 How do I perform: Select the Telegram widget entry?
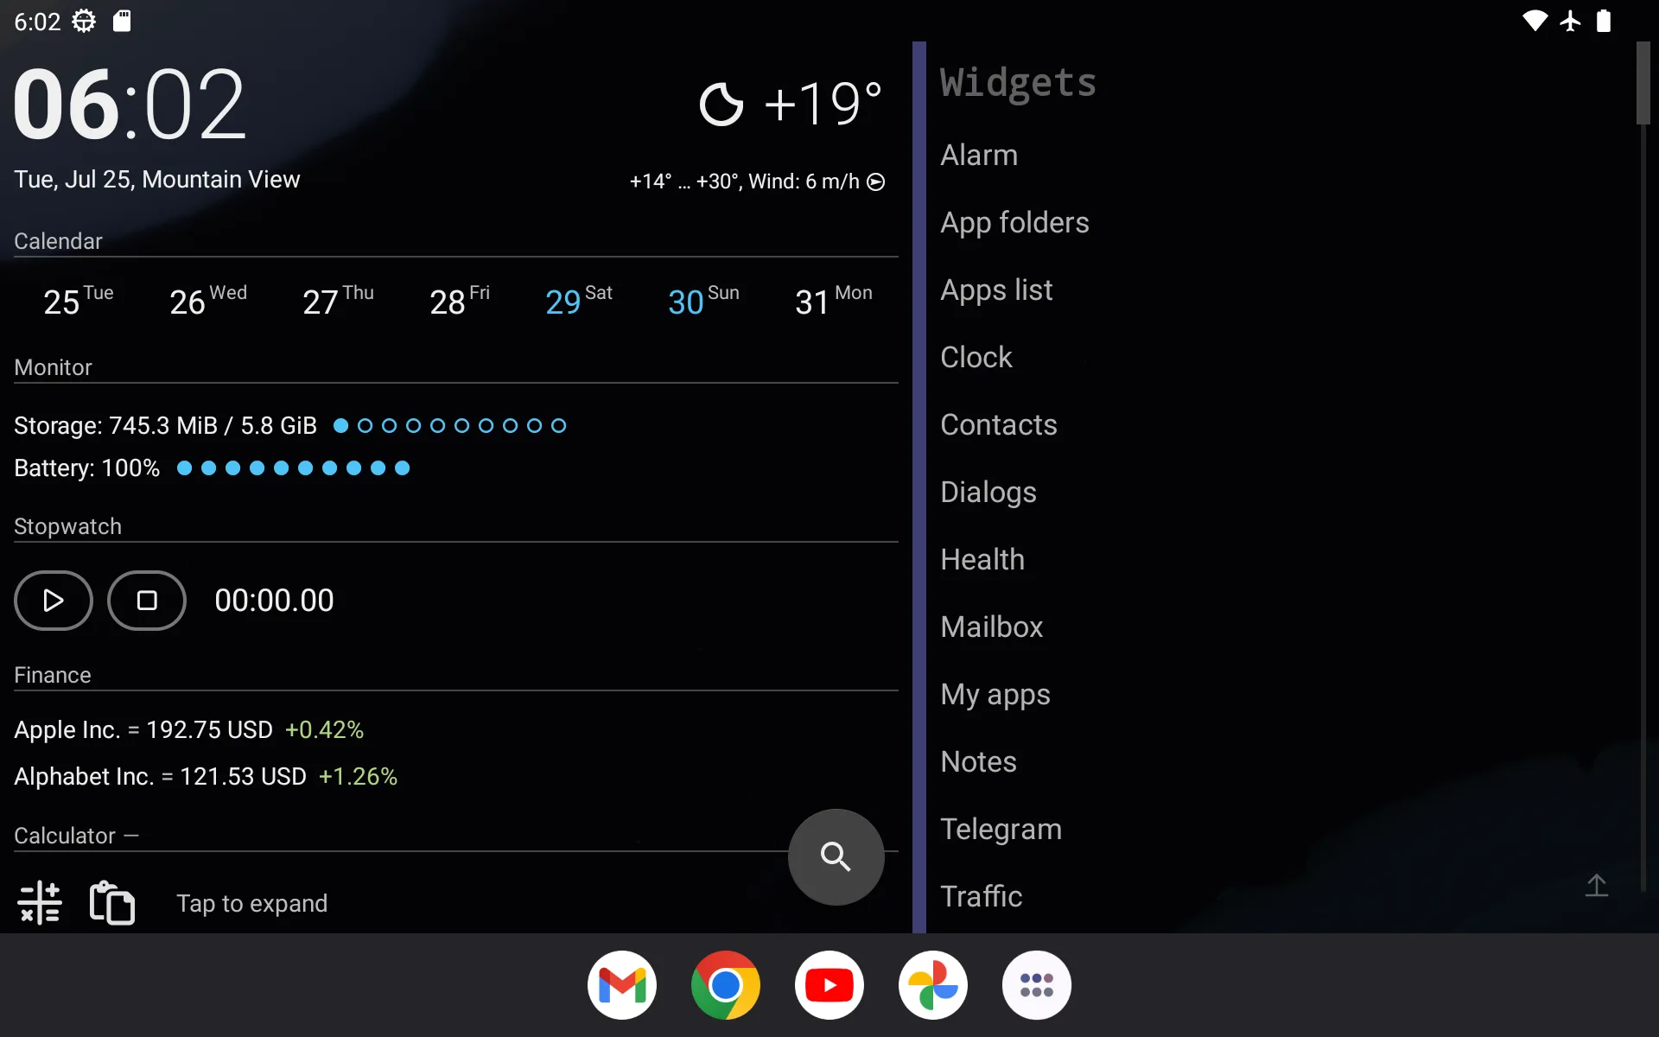(x=1001, y=828)
